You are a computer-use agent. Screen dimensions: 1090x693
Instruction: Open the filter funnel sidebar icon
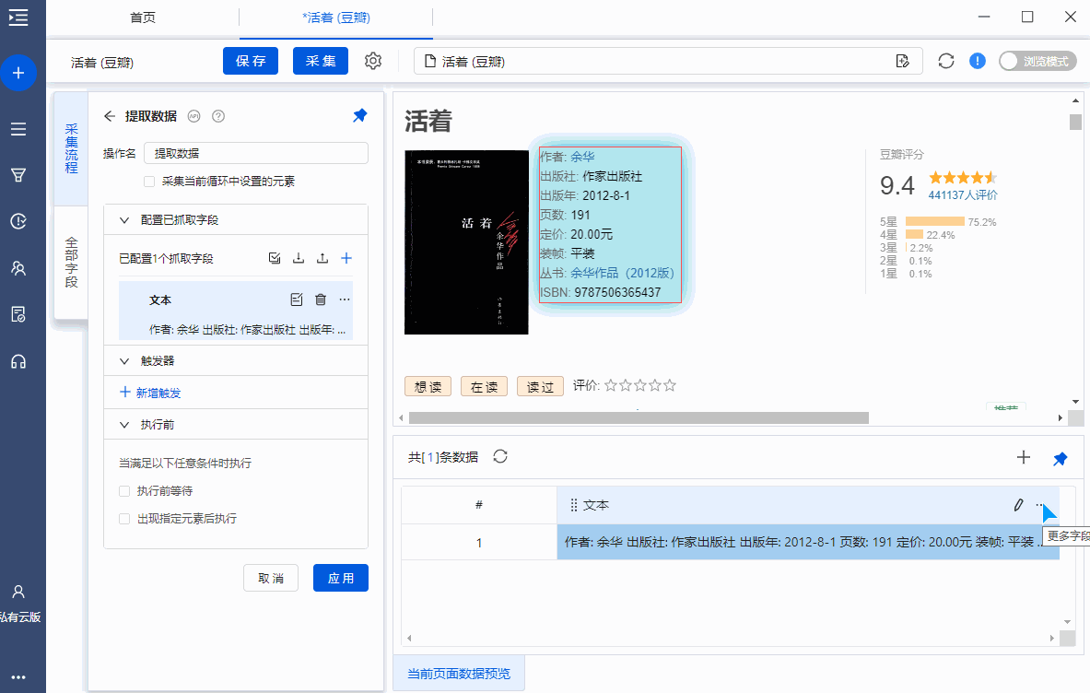tap(18, 175)
